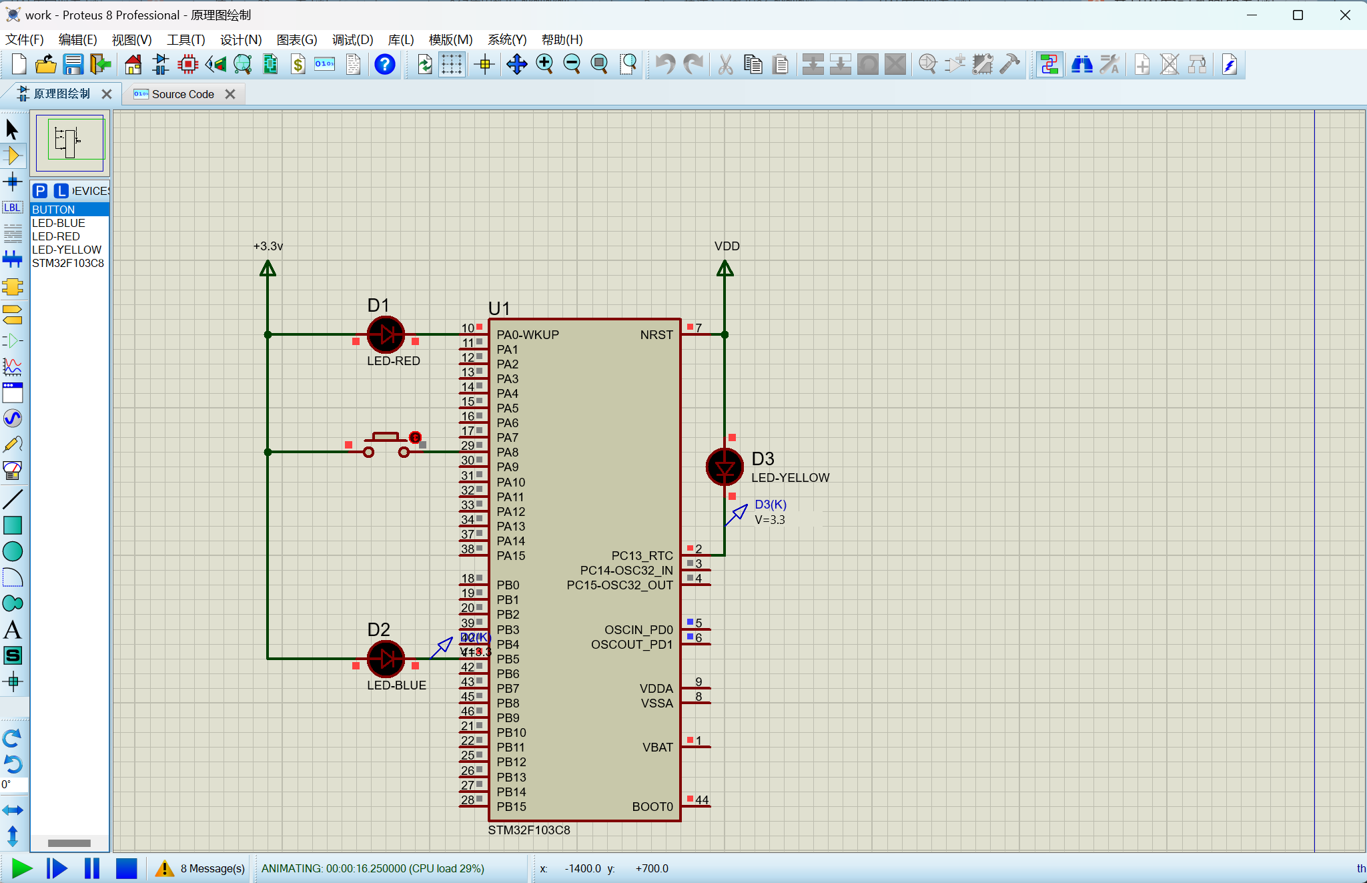Open the 编辑(E) menu
The image size is (1367, 883).
78,40
